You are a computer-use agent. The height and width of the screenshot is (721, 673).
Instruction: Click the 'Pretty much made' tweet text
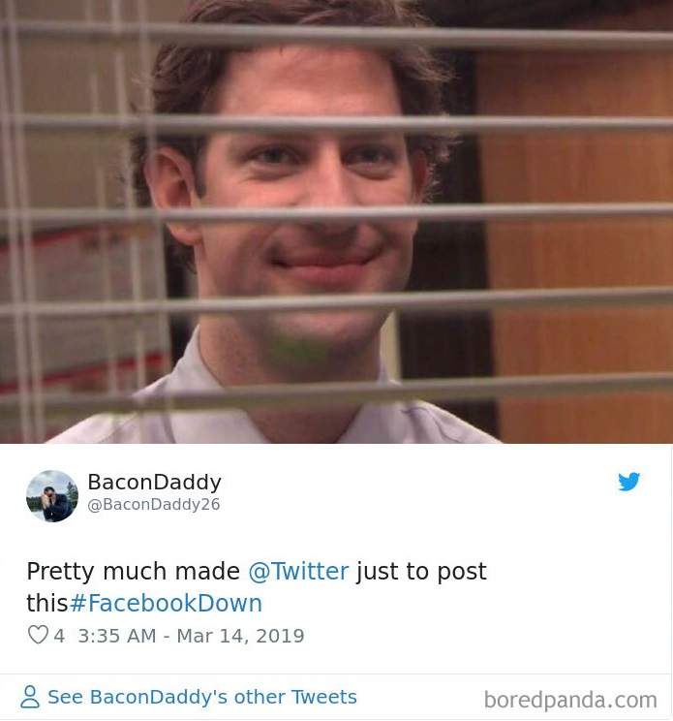[x=134, y=571]
